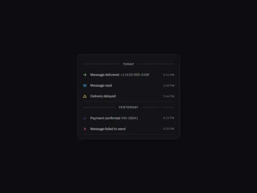Select the Message delivered entry

pyautogui.click(x=128, y=75)
